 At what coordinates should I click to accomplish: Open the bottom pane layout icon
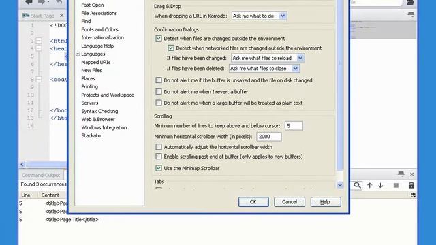[401, 174]
